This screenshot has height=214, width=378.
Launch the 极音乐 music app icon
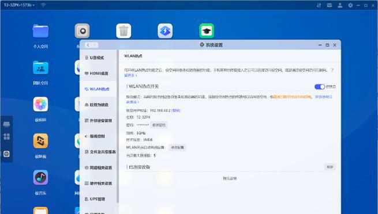click(x=40, y=178)
